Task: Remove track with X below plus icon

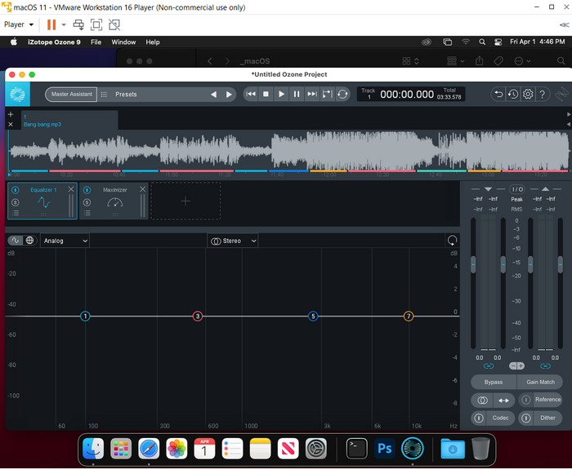Action: point(11,125)
